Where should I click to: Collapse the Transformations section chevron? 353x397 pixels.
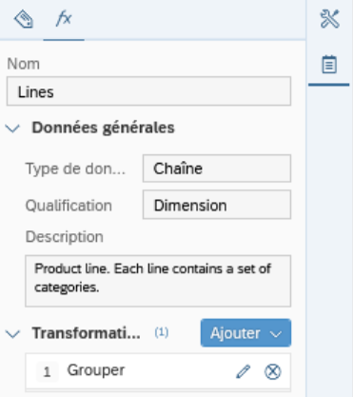point(13,333)
